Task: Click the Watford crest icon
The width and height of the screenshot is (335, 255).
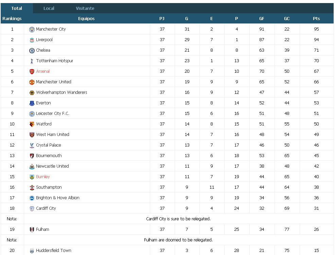Action: coord(32,124)
